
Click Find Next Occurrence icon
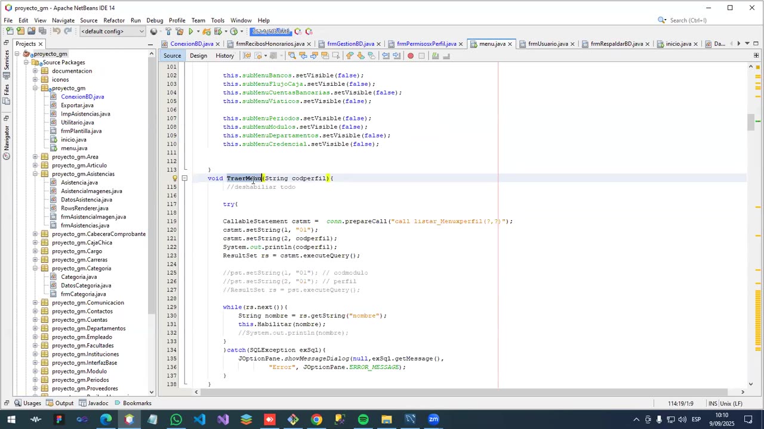pos(314,55)
